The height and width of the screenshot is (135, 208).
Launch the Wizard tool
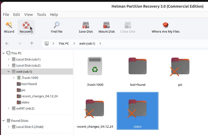pyautogui.click(x=9, y=28)
